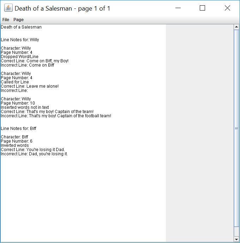Click the 'Dropped Word/Line' note type
Screen dimensions: 240x243
pyautogui.click(x=19, y=57)
